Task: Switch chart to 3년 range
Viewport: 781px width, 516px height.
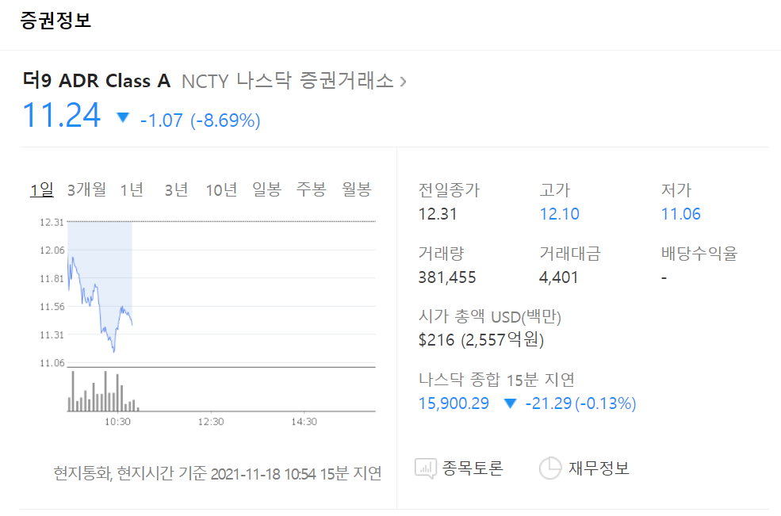Action: click(x=176, y=189)
